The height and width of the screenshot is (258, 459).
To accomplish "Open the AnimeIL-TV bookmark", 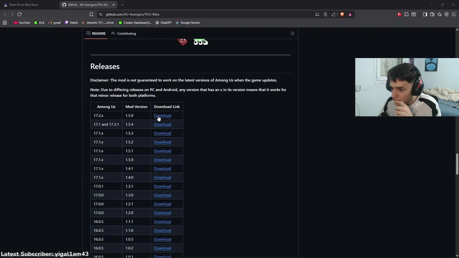I will 98,23.
